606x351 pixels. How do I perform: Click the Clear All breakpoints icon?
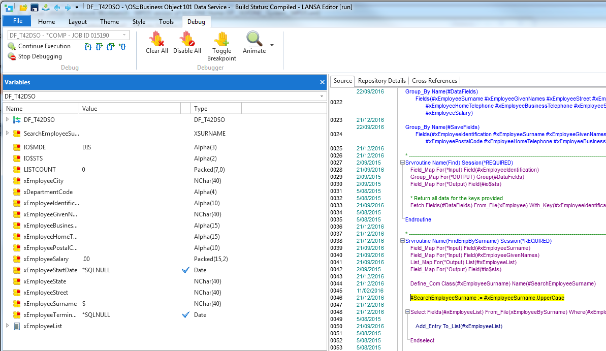tap(156, 39)
